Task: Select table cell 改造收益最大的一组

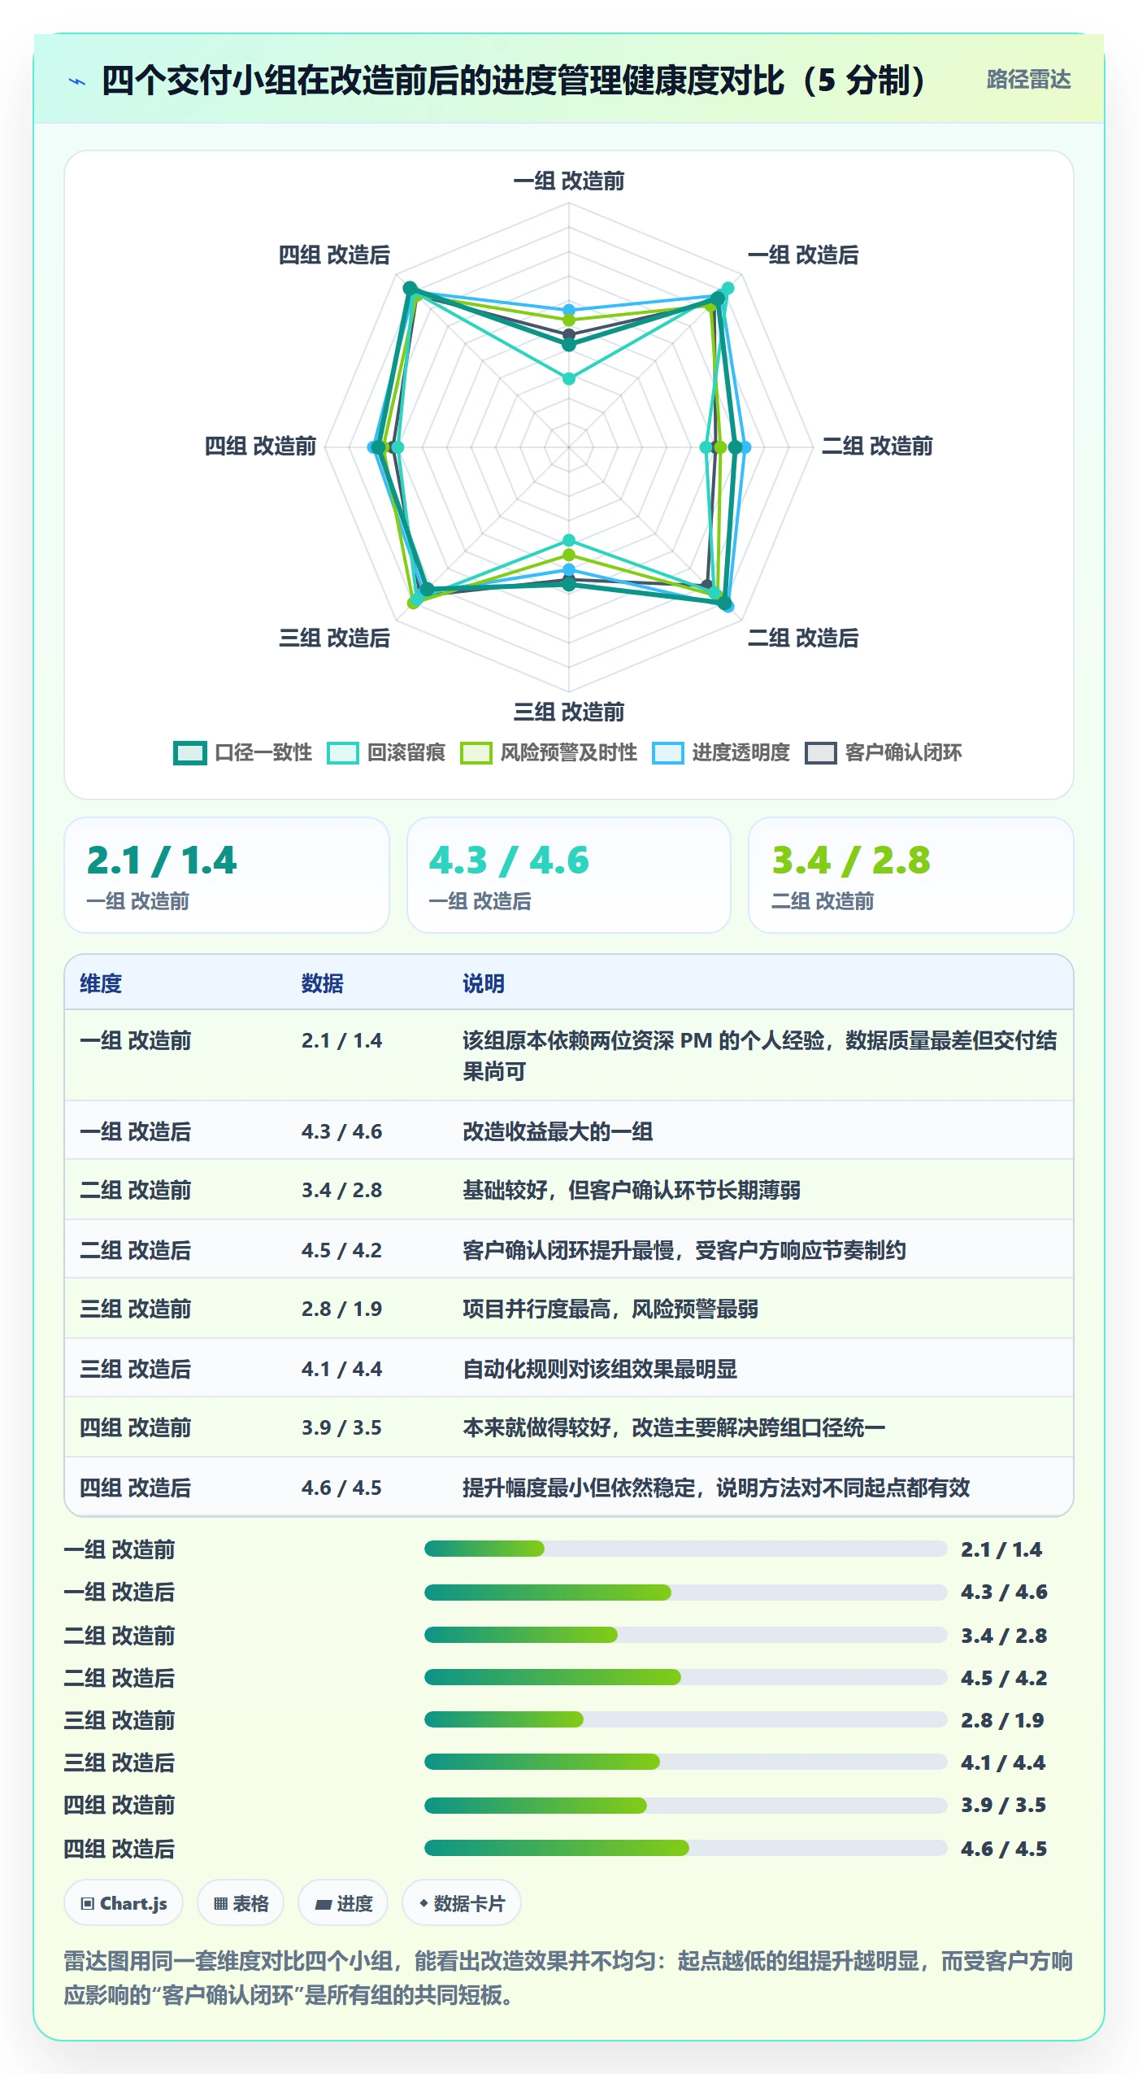Action: (x=558, y=1131)
